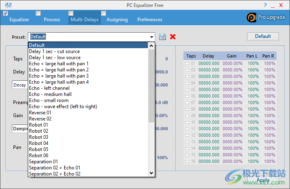Select preset 'Echo + large hall with pan 4'
The width and height of the screenshot is (290, 189).
88,82
